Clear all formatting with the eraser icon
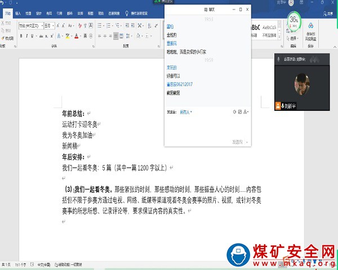The width and height of the screenshot is (338, 270). (80, 26)
